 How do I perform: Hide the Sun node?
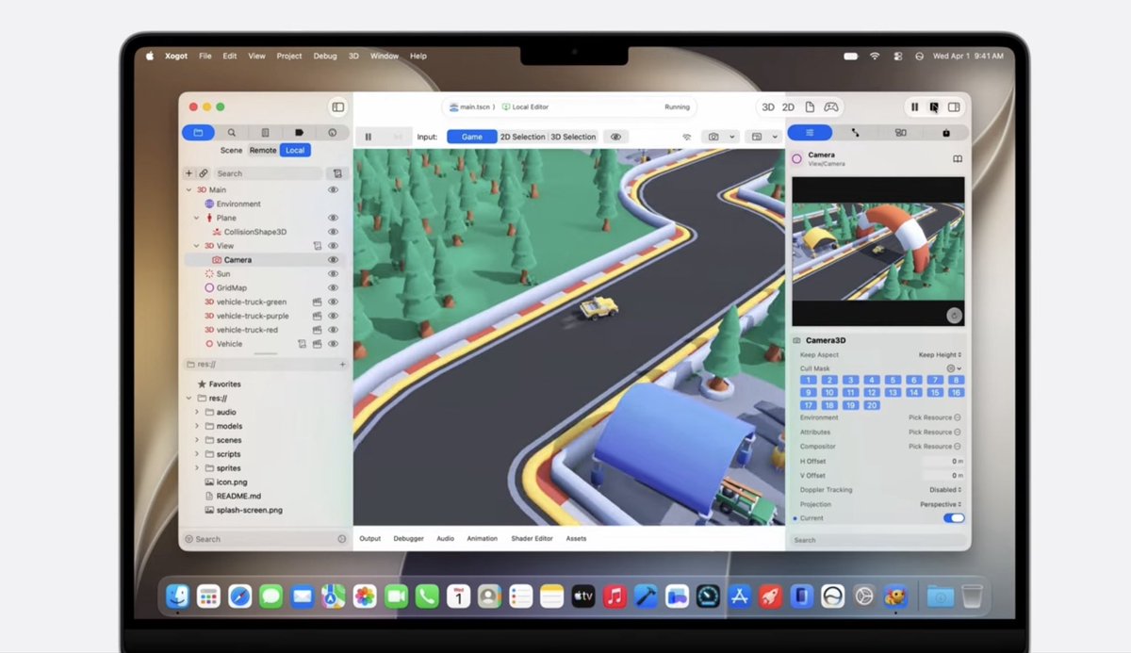[333, 273]
